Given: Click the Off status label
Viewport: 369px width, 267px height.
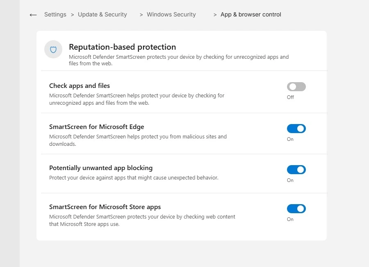Looking at the screenshot, I should 290,97.
